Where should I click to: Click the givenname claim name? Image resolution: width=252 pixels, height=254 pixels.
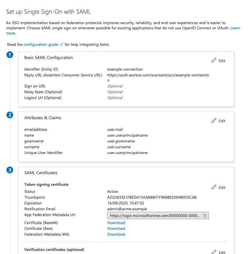(x=34, y=141)
